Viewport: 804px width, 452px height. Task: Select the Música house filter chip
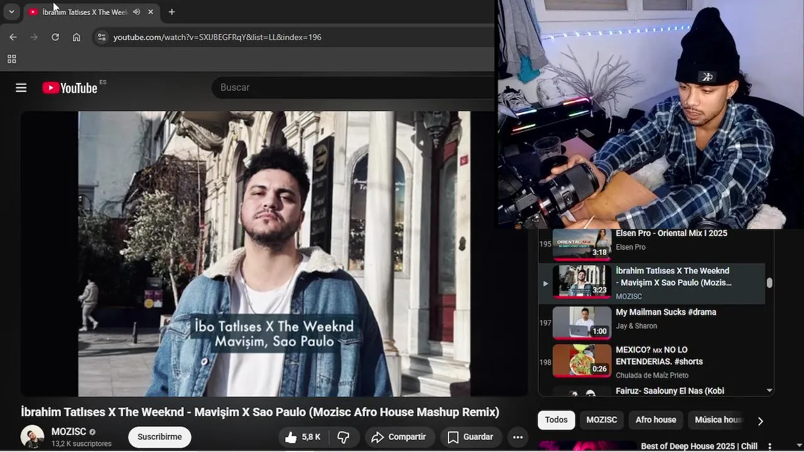(x=717, y=420)
